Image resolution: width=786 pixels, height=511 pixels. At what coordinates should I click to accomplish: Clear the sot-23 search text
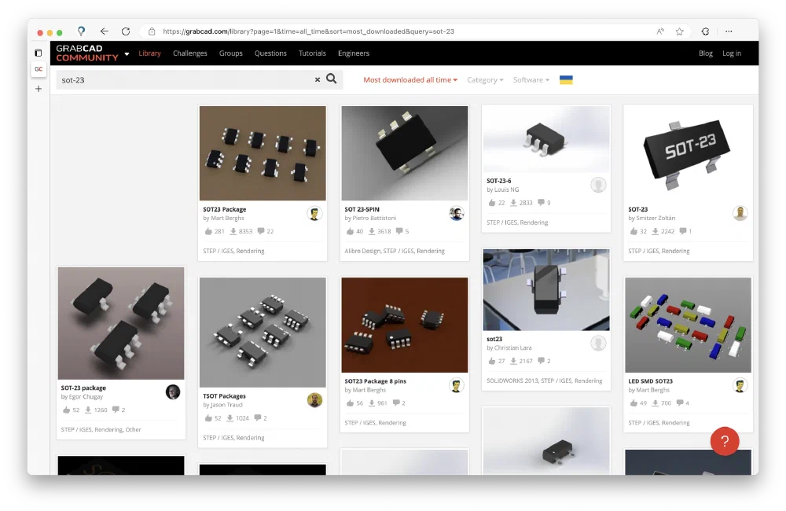click(x=318, y=79)
